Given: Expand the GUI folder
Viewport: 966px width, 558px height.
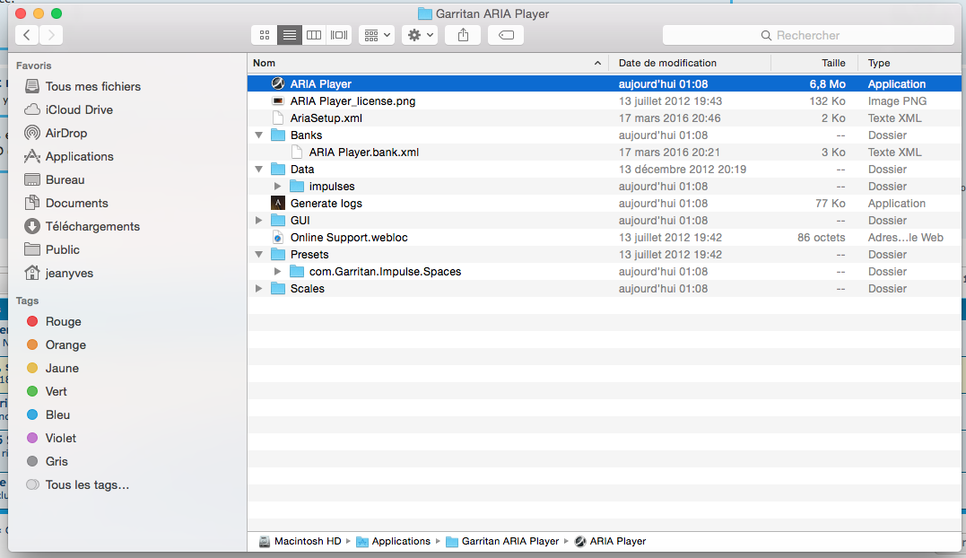Looking at the screenshot, I should coord(259,221).
